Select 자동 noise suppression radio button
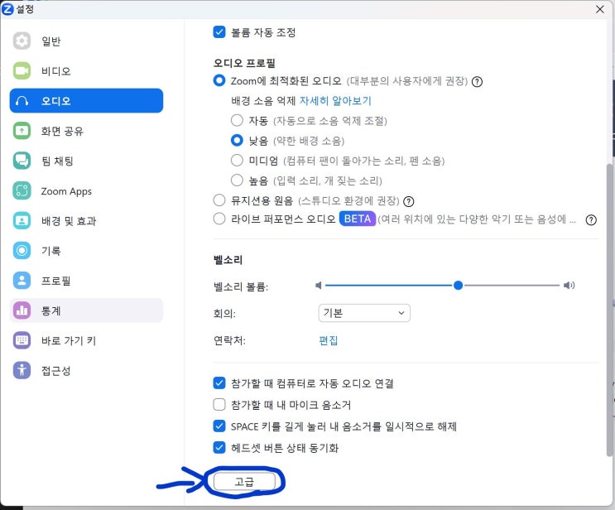Screen dimensions: 615x510 coord(237,120)
